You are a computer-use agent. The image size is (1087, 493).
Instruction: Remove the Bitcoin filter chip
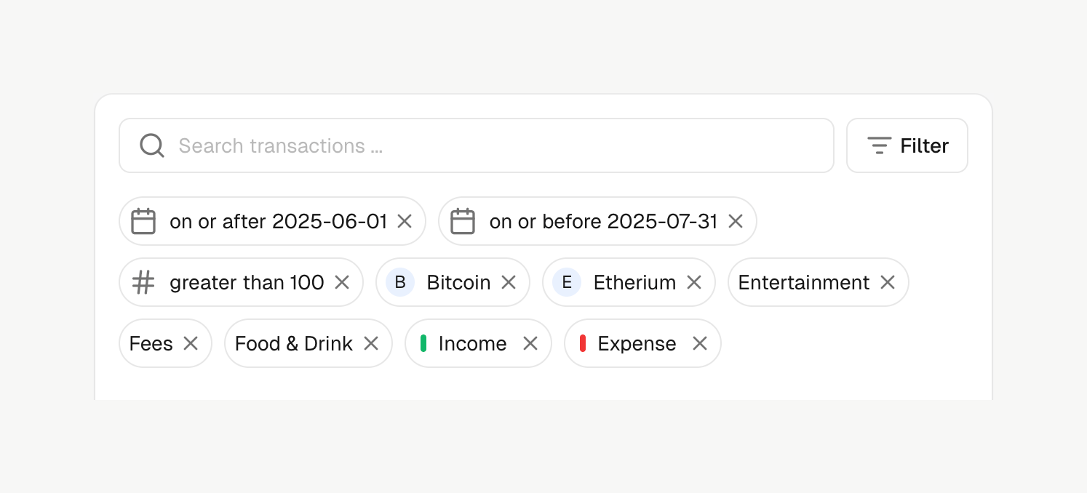point(509,282)
